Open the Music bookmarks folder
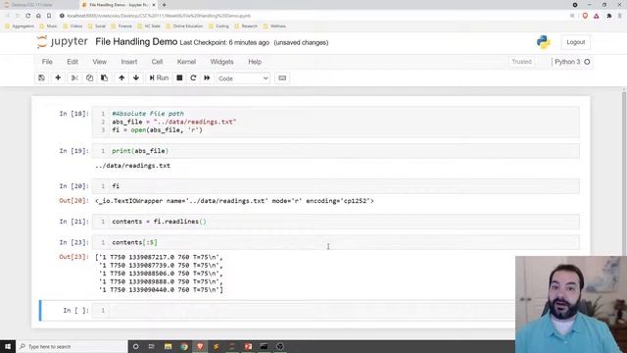627x353 pixels. coord(48,26)
